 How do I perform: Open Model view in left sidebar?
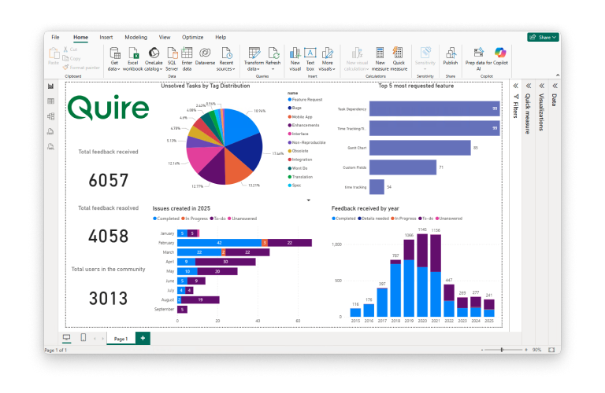click(x=50, y=116)
